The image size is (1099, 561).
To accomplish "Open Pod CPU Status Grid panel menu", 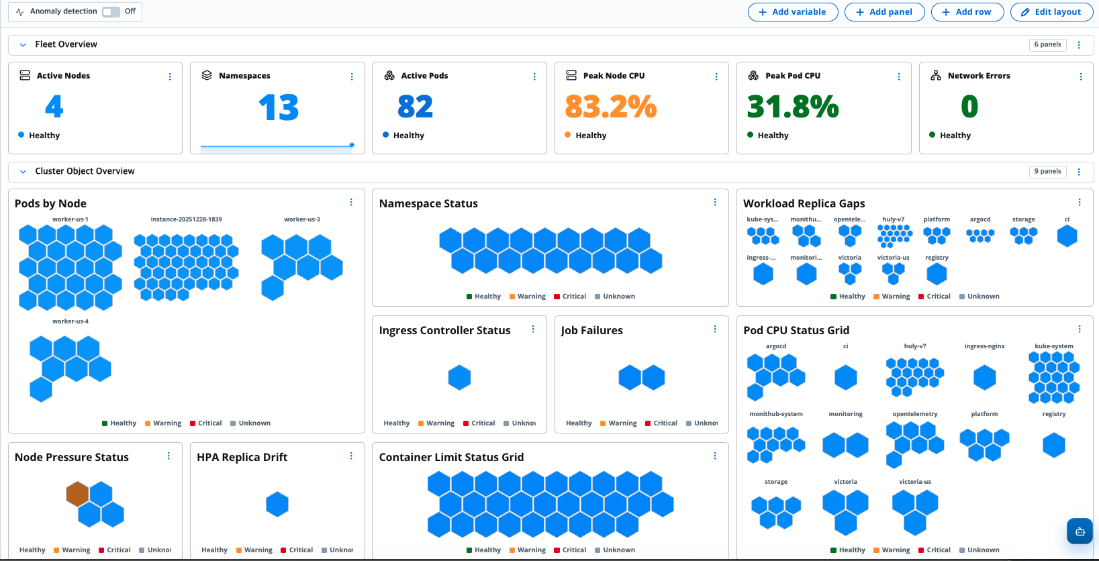I will click(1080, 329).
